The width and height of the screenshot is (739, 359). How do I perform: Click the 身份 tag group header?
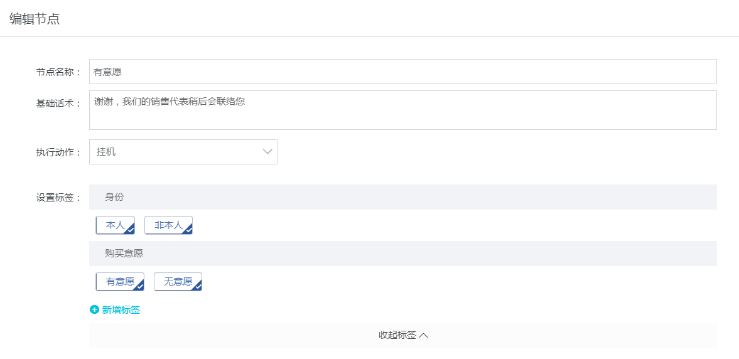pyautogui.click(x=403, y=197)
